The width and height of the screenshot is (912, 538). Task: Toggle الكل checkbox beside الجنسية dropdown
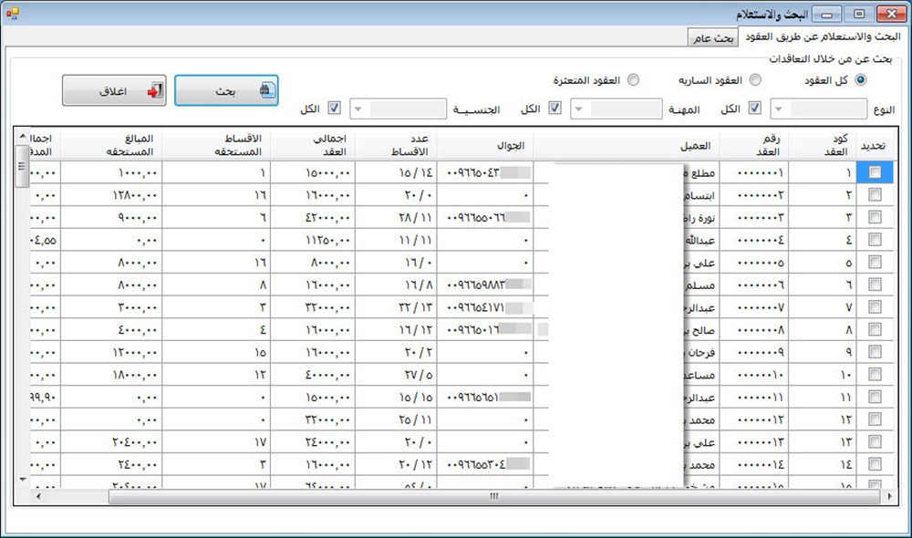tap(334, 109)
